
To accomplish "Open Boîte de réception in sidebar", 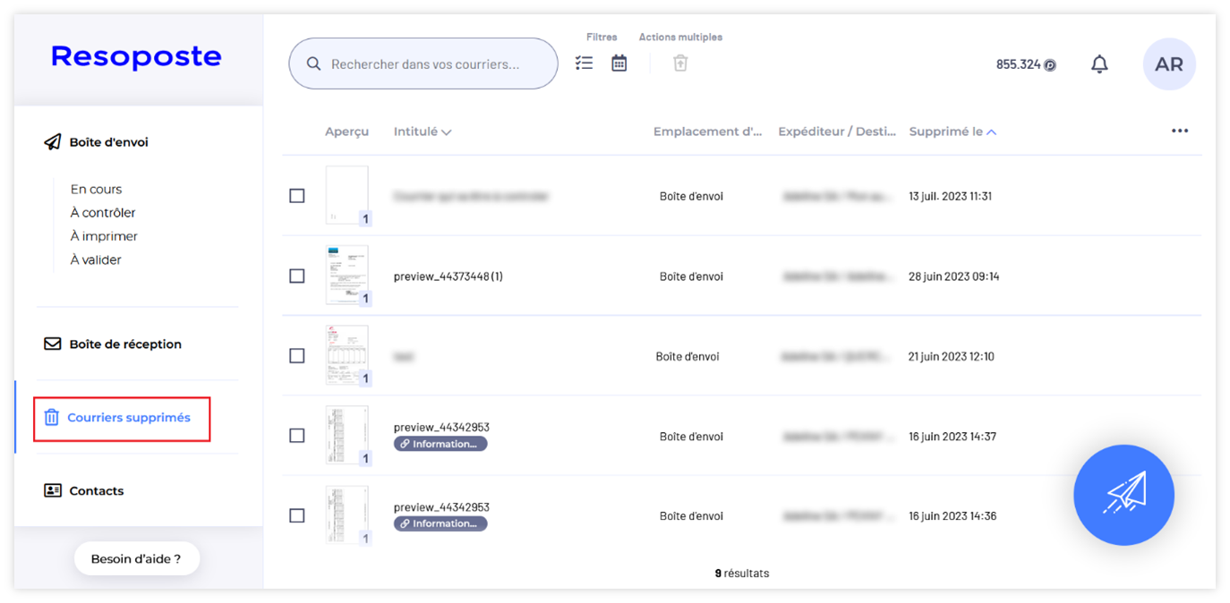I will pyautogui.click(x=124, y=344).
